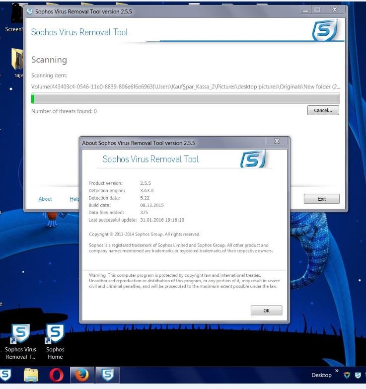Open the Help link in main window
The height and width of the screenshot is (389, 366).
[74, 199]
